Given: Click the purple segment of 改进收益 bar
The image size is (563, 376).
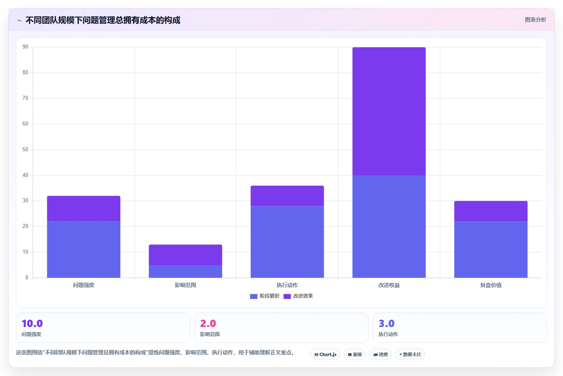Looking at the screenshot, I should (389, 111).
